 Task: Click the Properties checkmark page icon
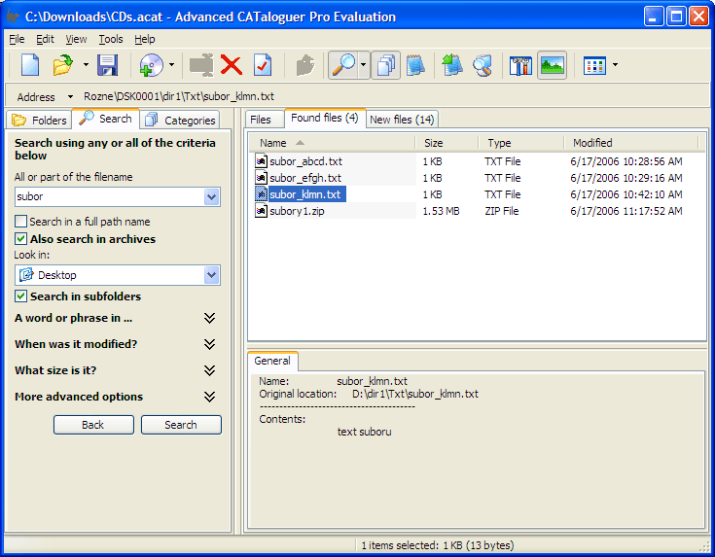tap(263, 65)
